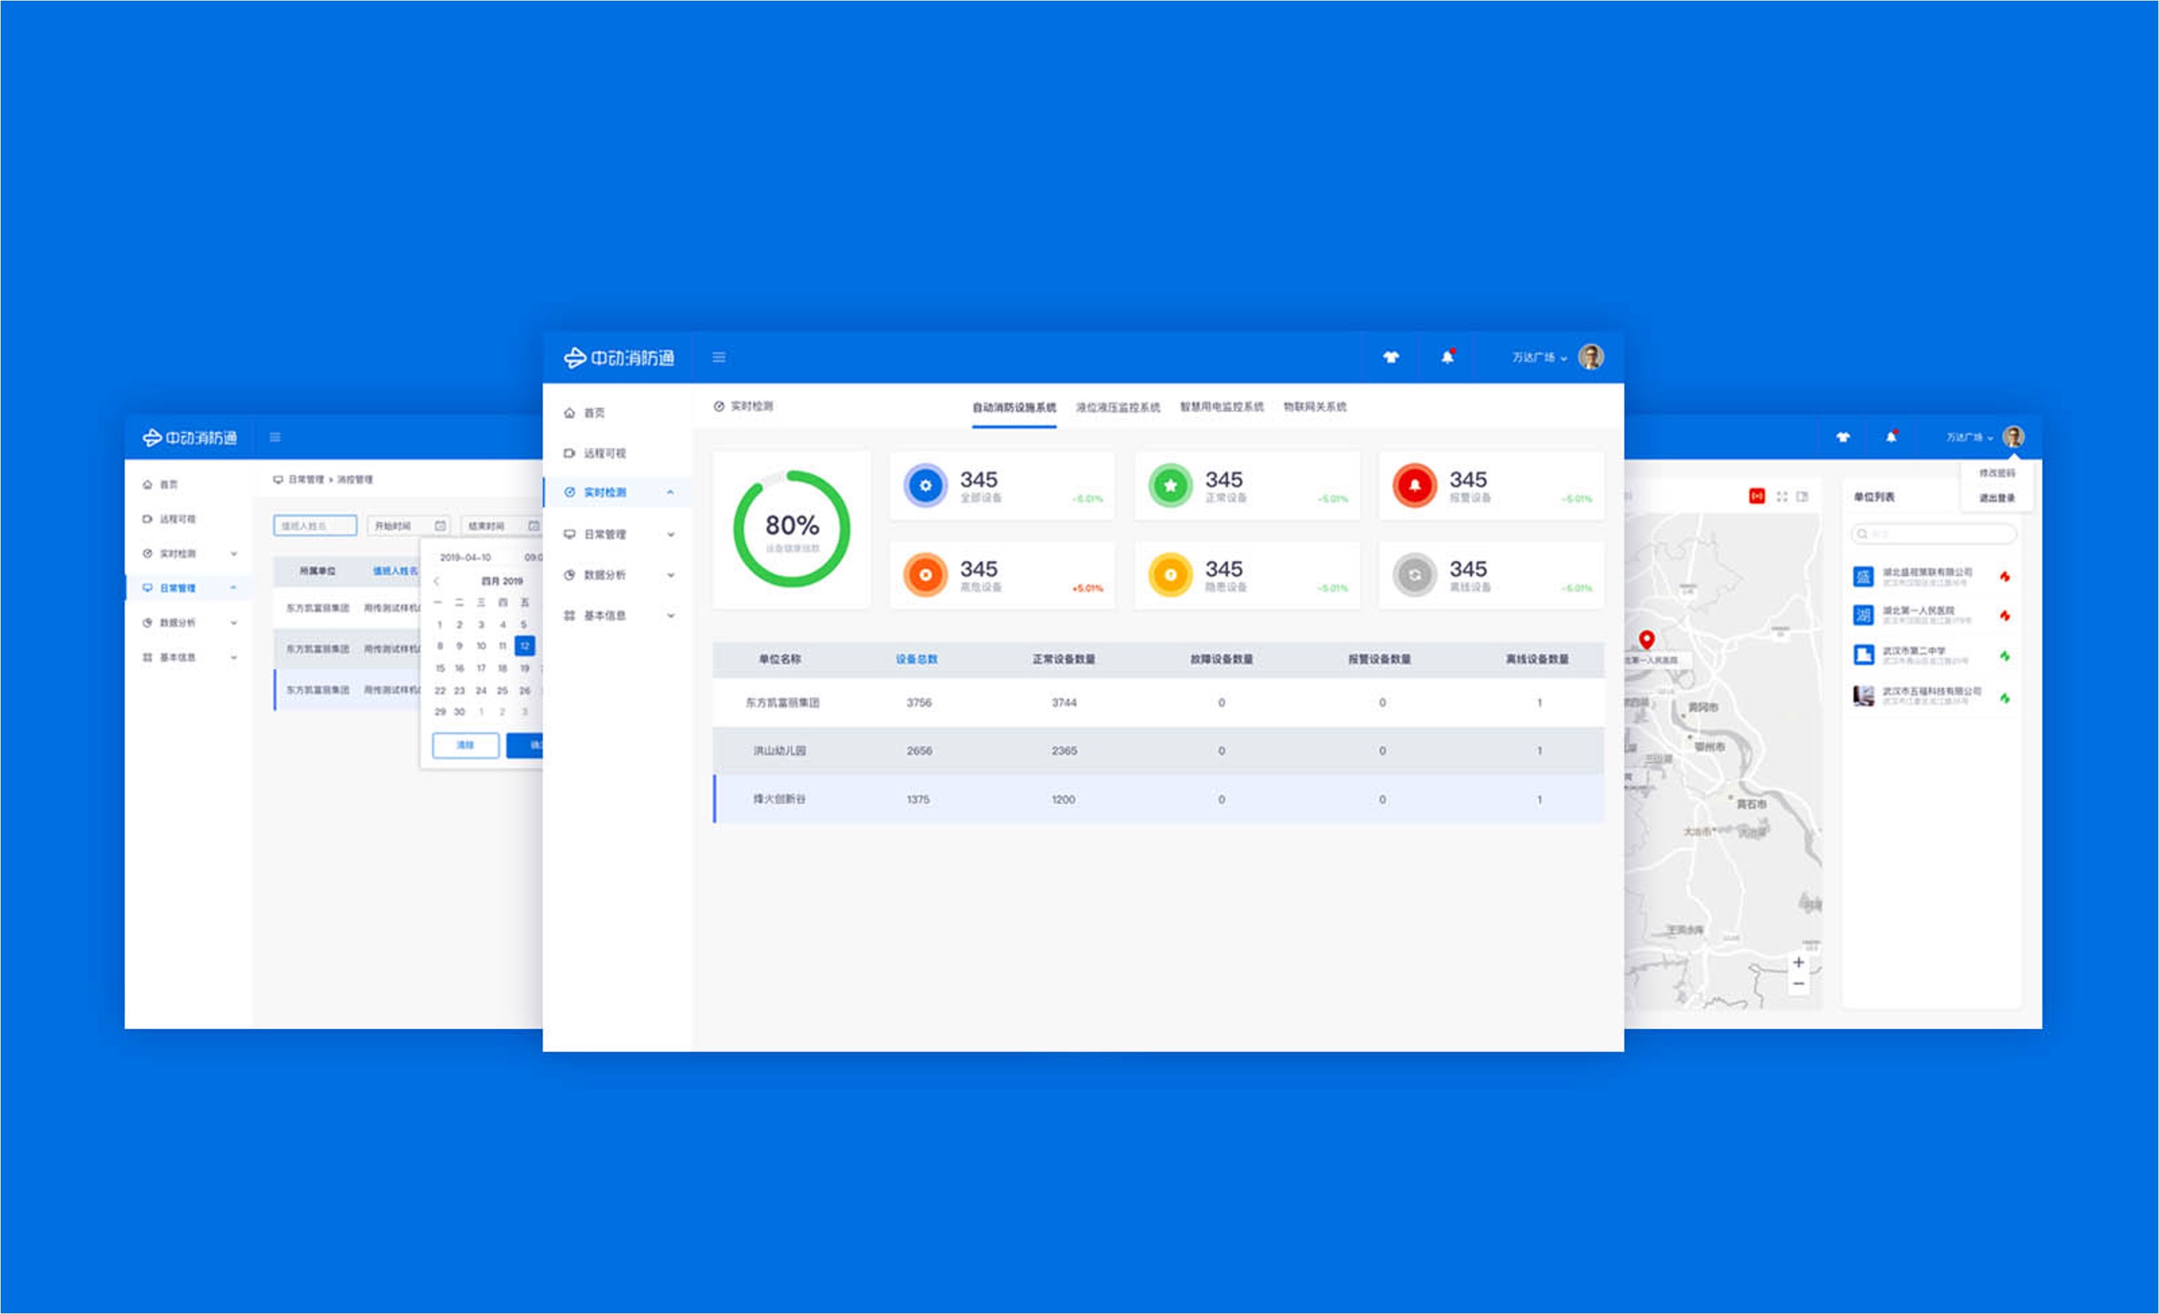
Task: Switch to 物联网关系统 tab
Action: point(1314,407)
